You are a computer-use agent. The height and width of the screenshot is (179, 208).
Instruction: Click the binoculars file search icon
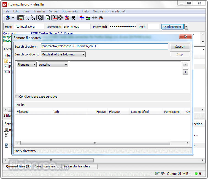click(x=101, y=18)
